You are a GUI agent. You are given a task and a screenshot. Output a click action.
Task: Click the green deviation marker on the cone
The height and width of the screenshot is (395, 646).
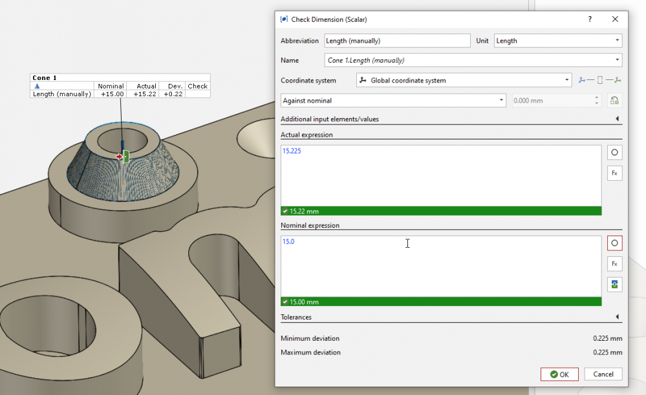tap(126, 156)
